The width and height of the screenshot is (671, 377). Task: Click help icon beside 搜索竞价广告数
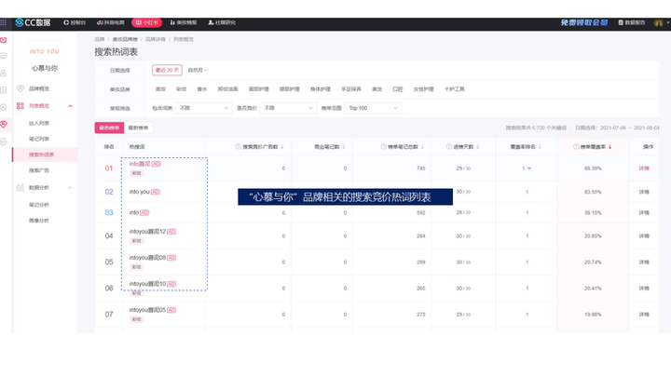point(239,147)
